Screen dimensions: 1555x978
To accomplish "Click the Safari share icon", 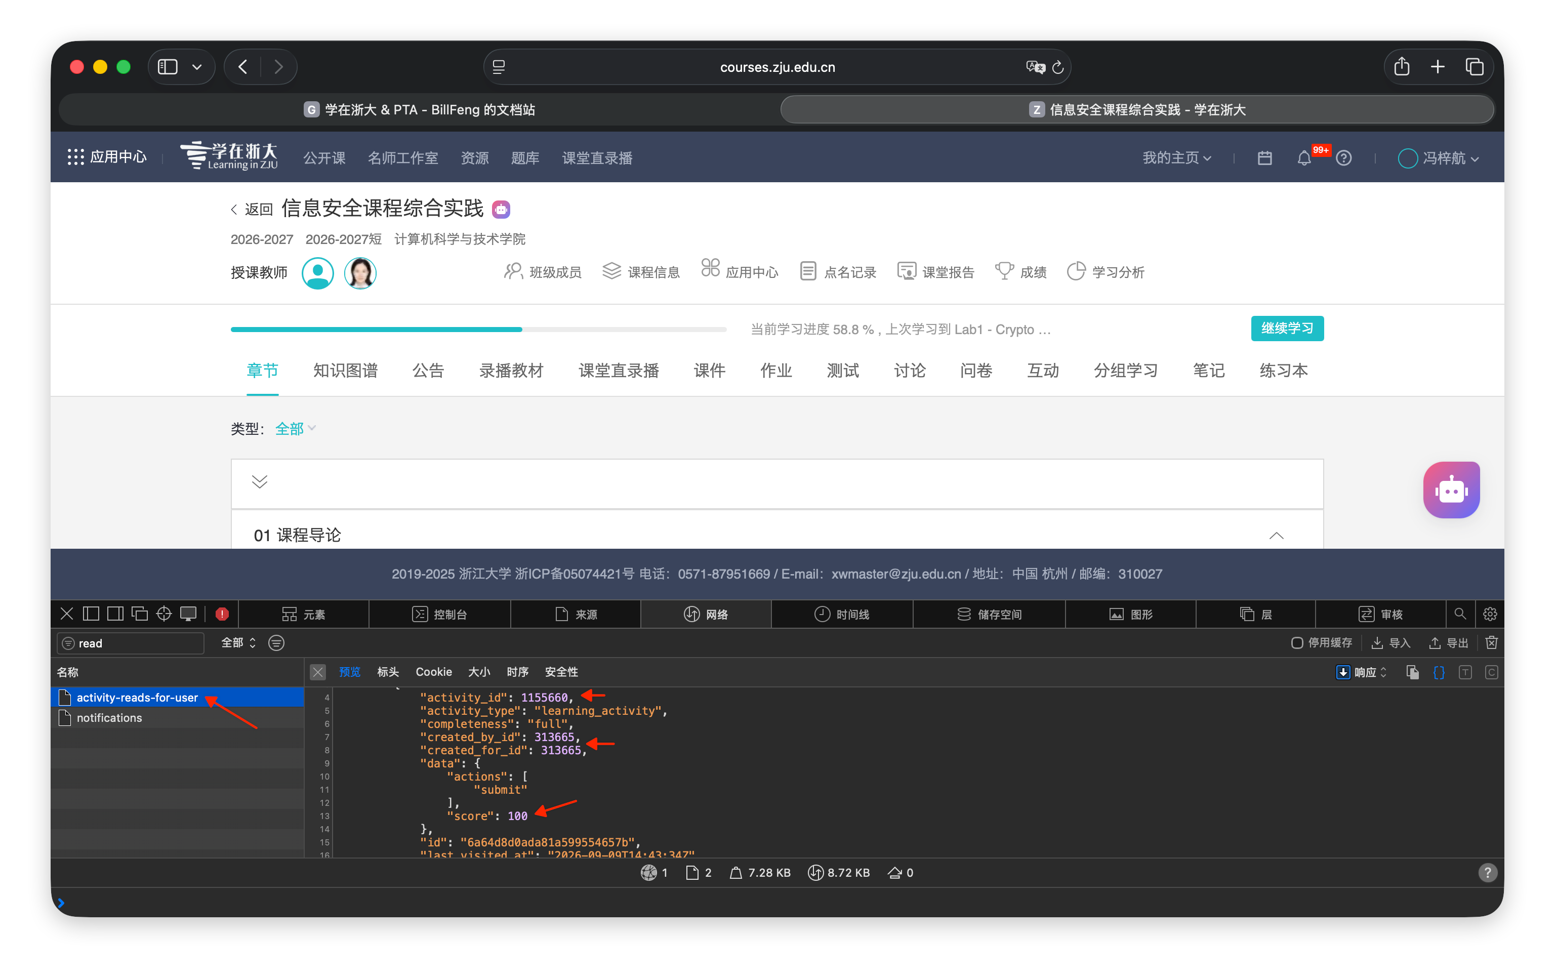I will (x=1401, y=66).
